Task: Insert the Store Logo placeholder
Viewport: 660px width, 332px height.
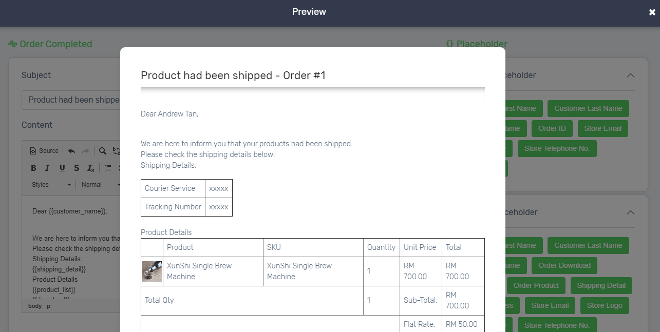Action: coord(605,305)
